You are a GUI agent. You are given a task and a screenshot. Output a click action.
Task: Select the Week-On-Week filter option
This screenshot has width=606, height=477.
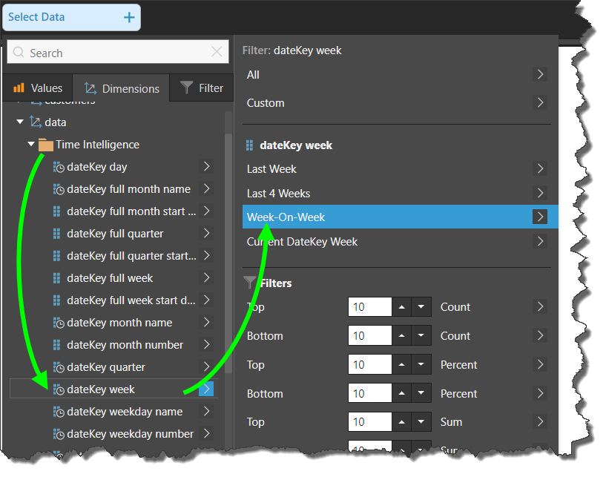(x=386, y=217)
